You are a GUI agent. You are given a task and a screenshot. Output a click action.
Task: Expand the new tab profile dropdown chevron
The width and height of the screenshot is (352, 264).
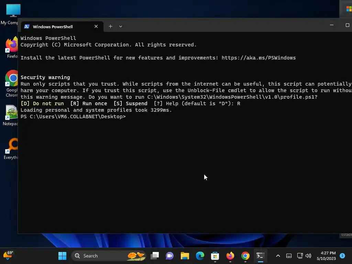(121, 26)
